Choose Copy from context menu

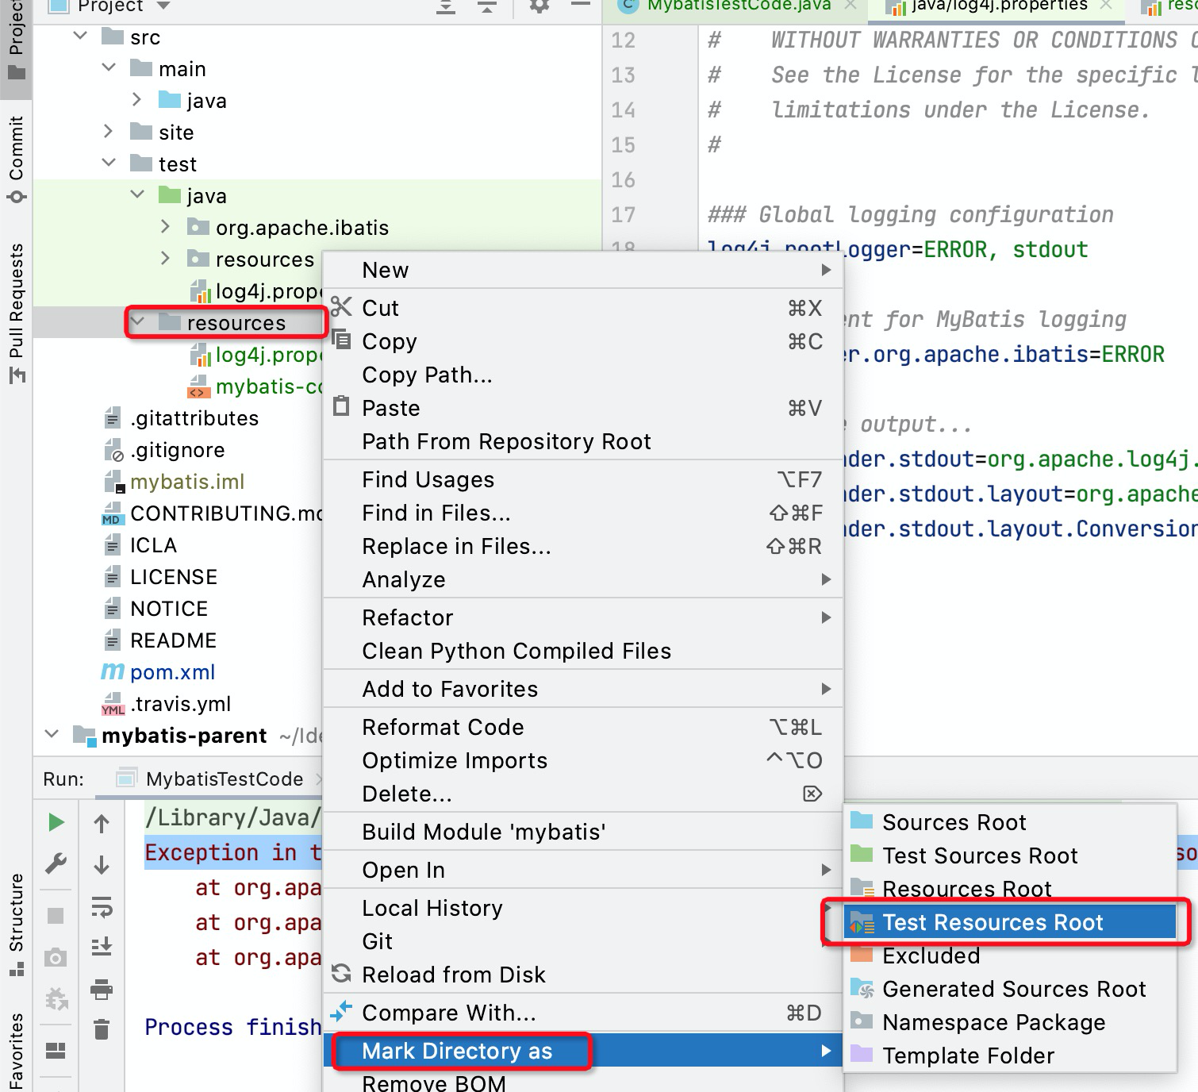(582, 341)
